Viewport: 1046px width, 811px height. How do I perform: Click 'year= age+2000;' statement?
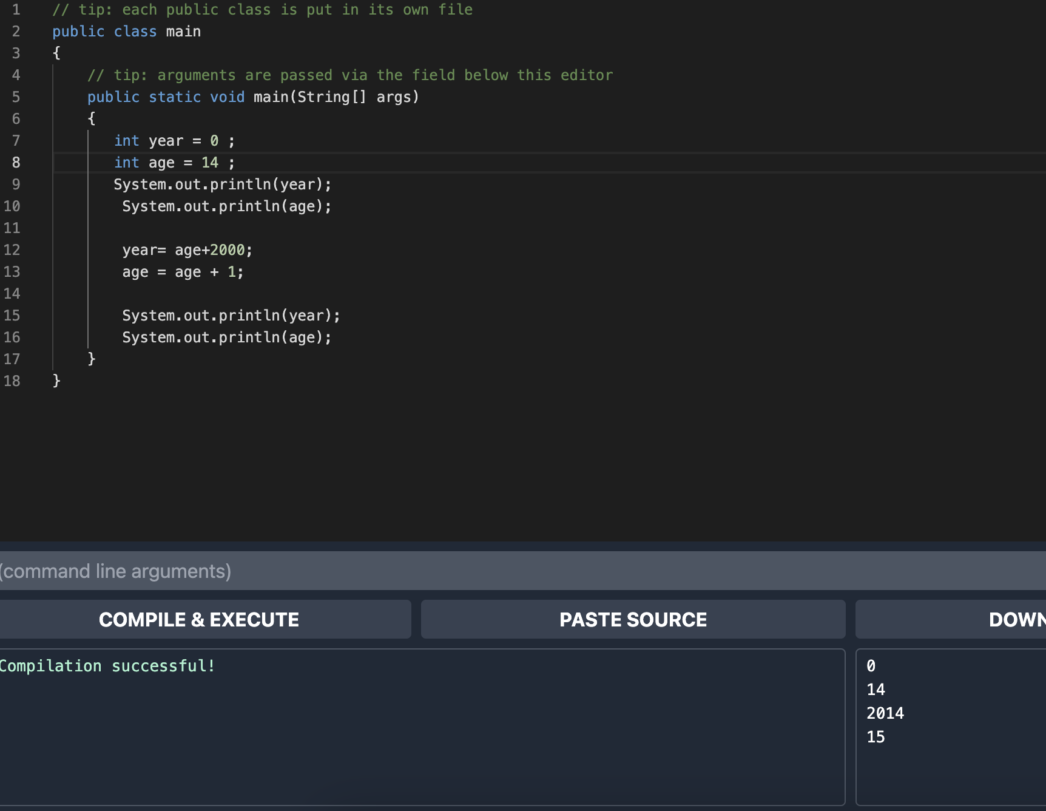point(187,250)
